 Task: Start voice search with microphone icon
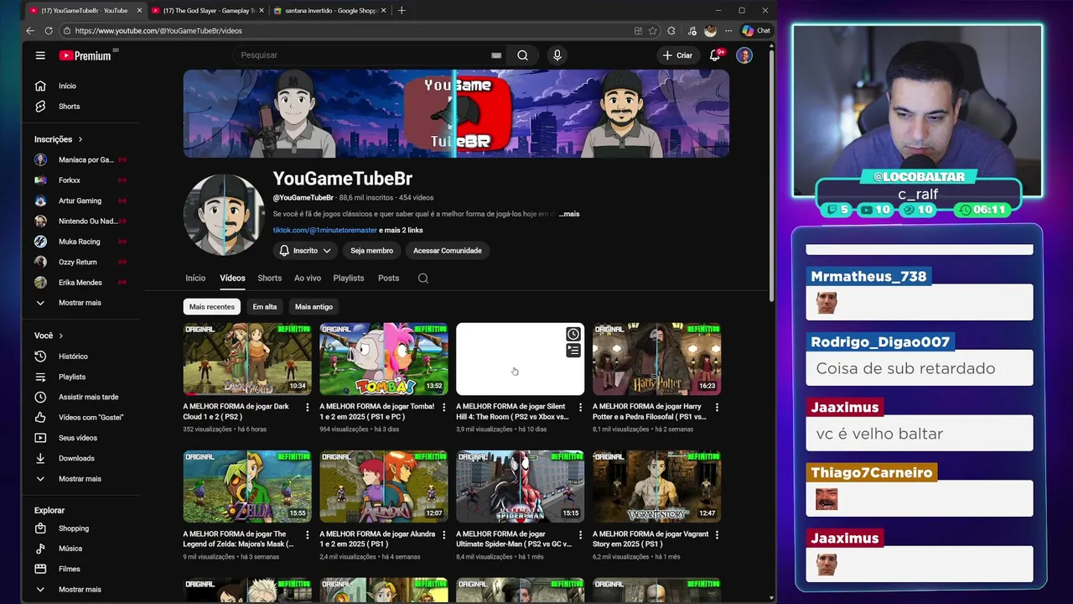(x=557, y=55)
